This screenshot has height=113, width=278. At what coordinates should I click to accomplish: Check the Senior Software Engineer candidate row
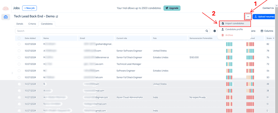click(x=19, y=51)
